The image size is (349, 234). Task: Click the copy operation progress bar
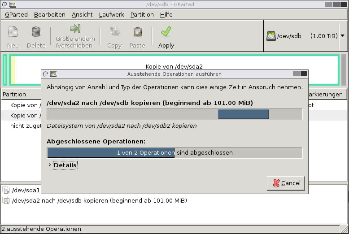click(174, 114)
